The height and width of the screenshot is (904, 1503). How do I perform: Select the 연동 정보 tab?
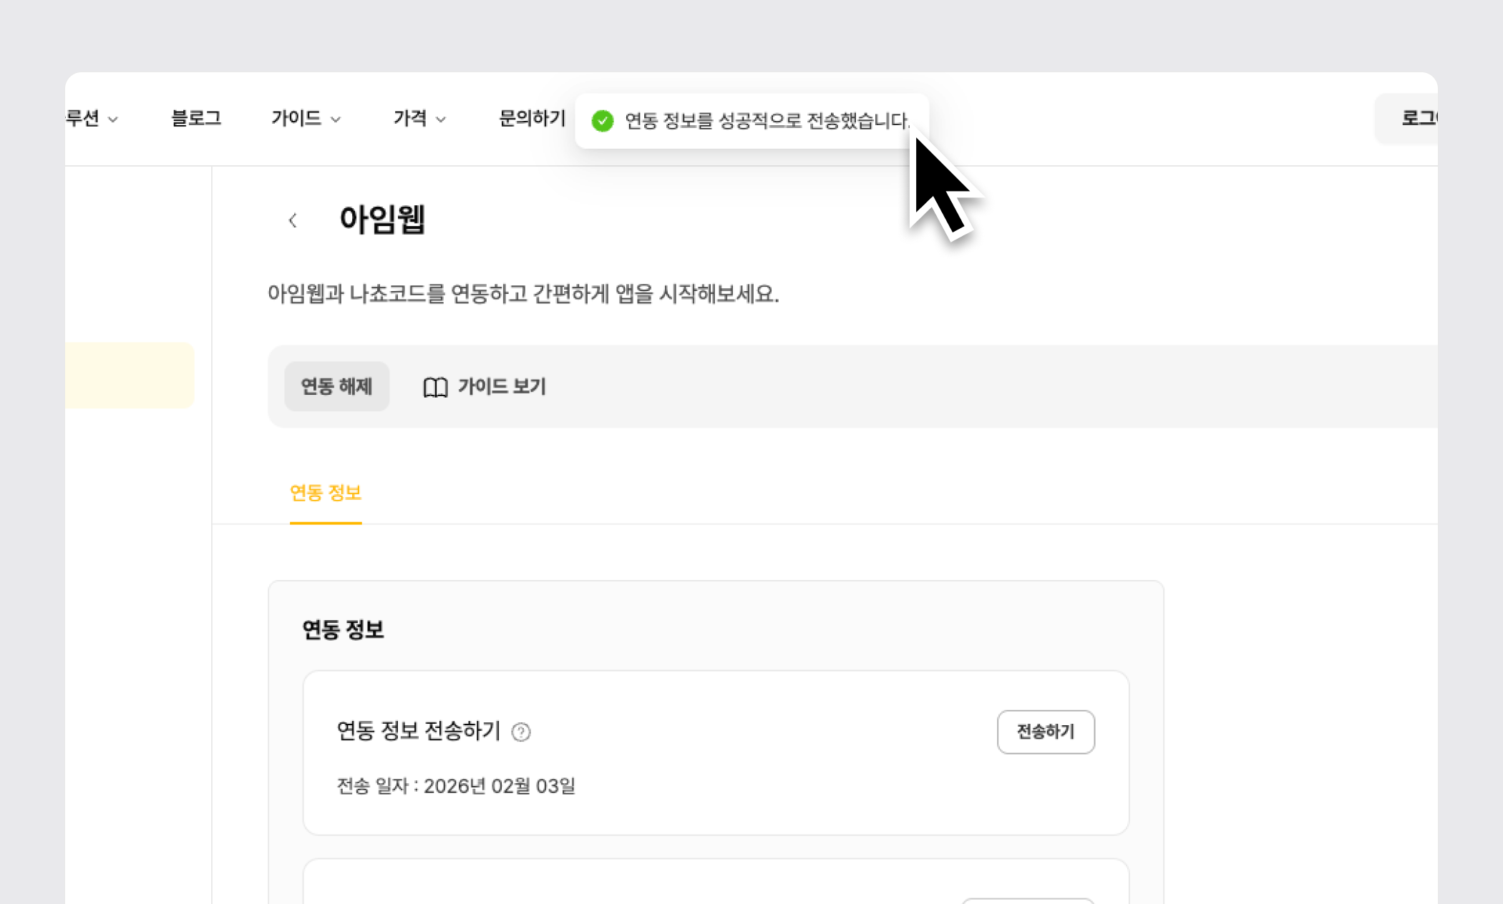[326, 493]
